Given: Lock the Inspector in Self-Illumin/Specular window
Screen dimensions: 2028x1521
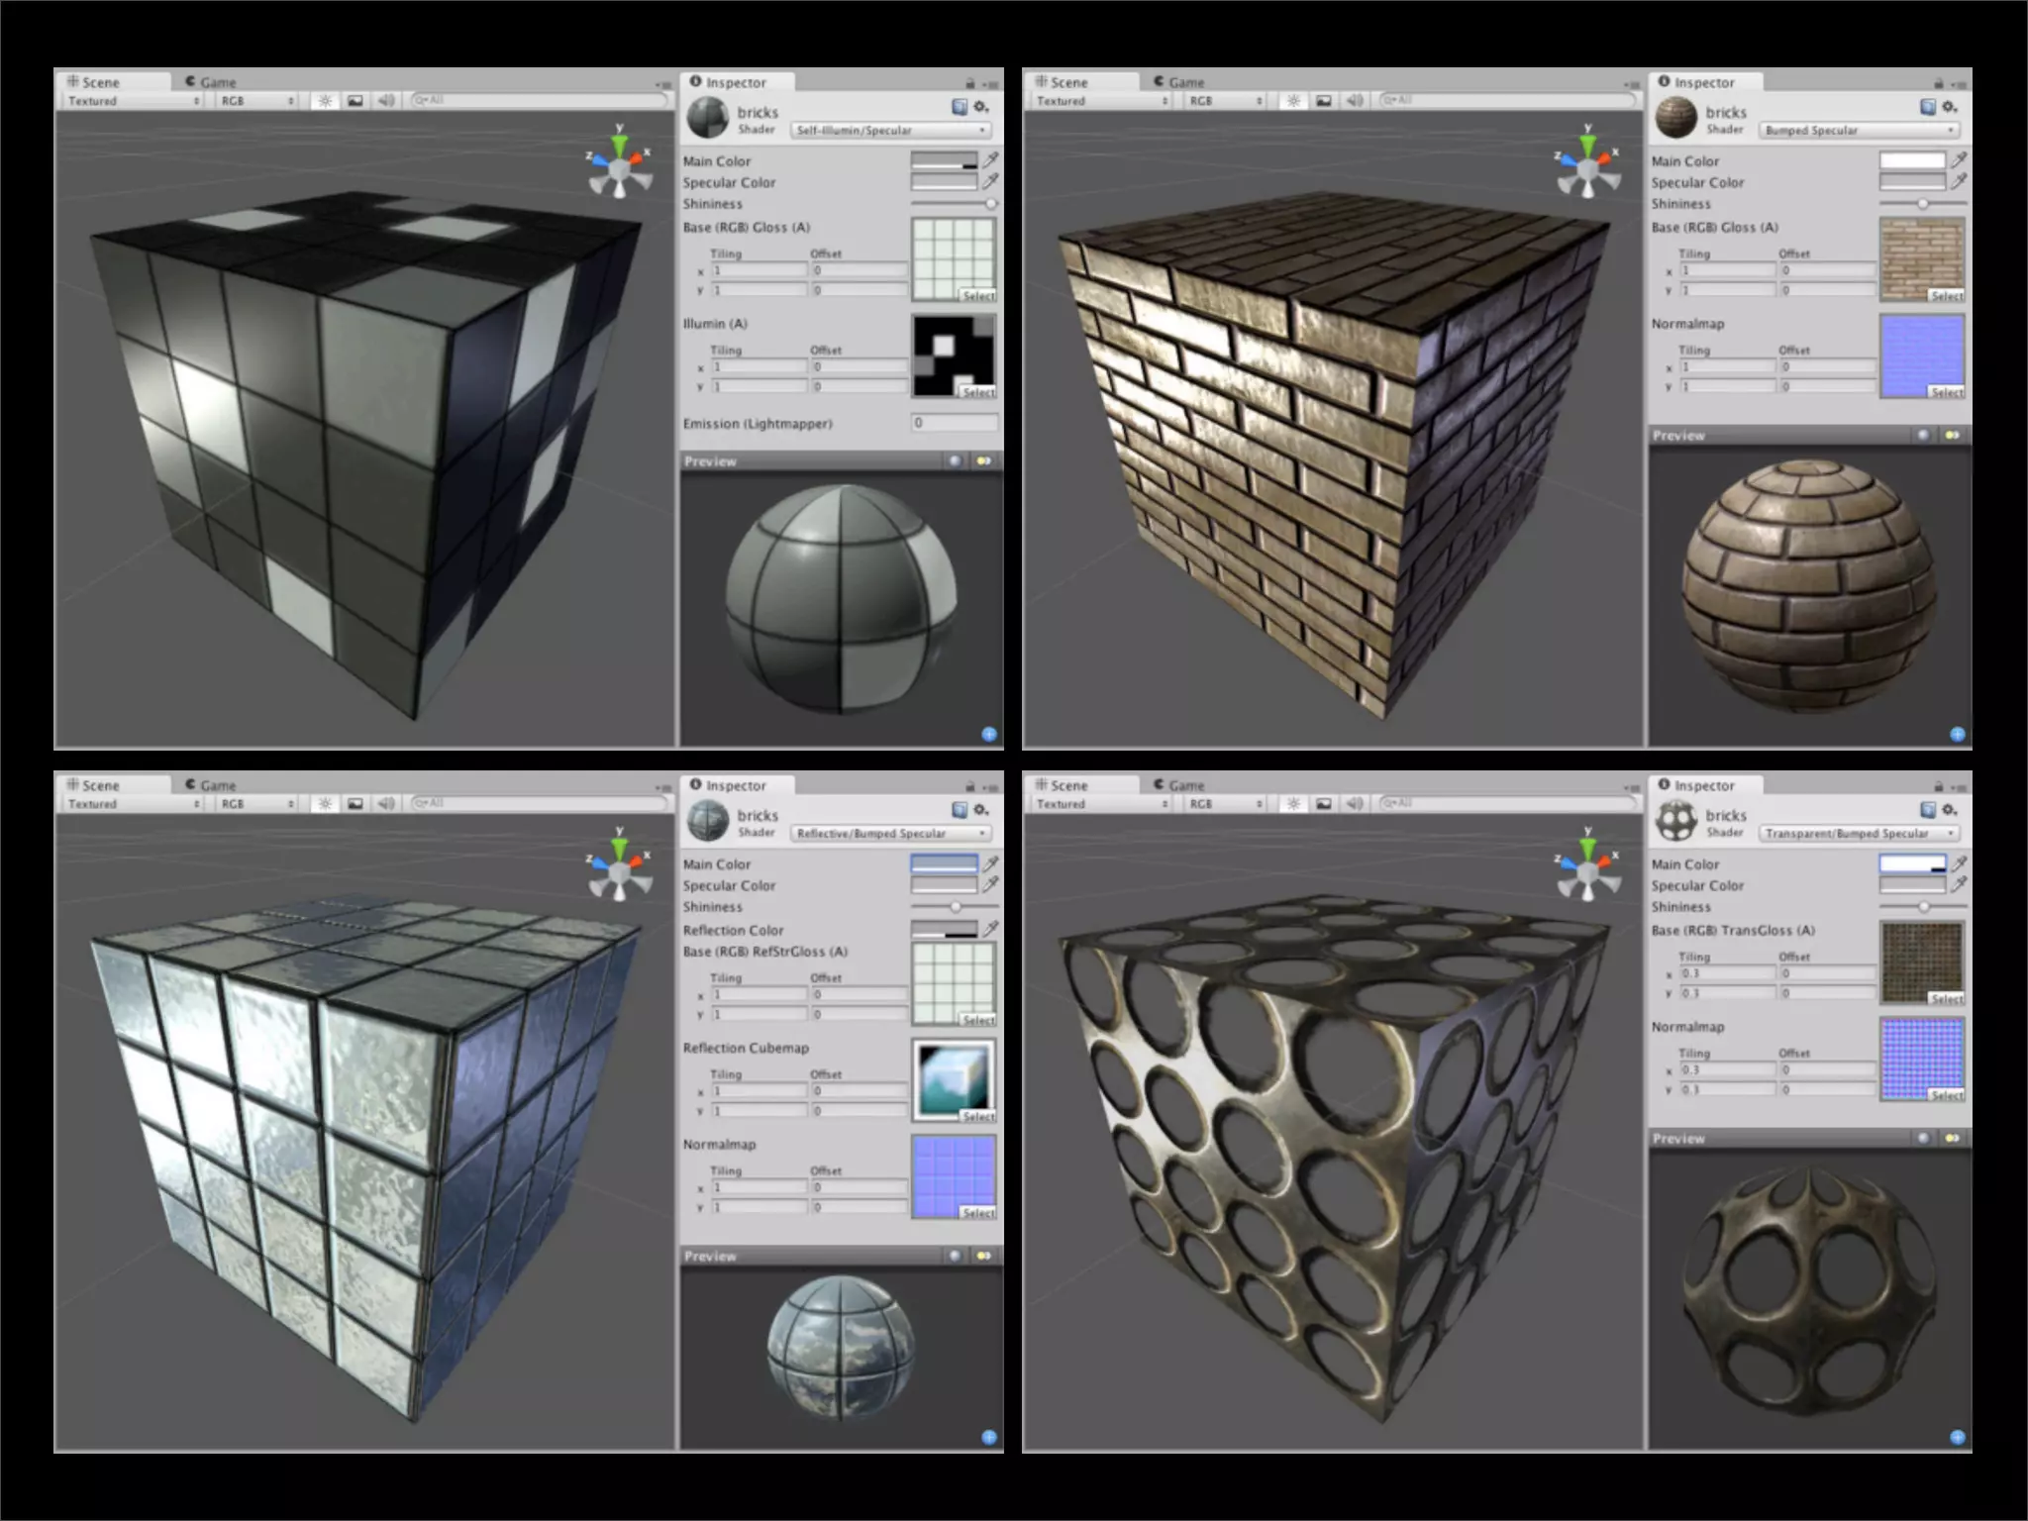Looking at the screenshot, I should pos(970,83).
